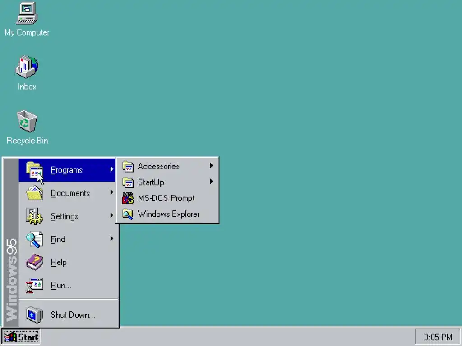The width and height of the screenshot is (462, 346).
Task: Launch Windows Explorer from Programs
Action: [x=167, y=214]
